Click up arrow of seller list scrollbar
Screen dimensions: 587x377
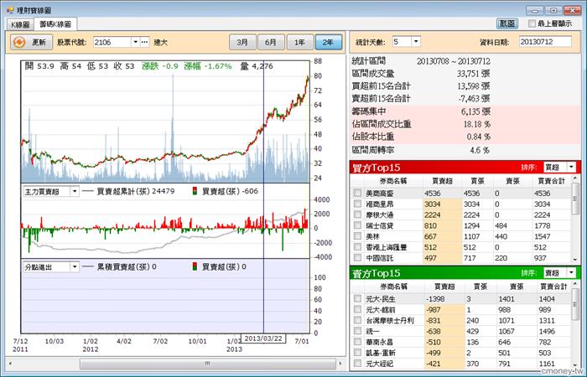(575, 285)
